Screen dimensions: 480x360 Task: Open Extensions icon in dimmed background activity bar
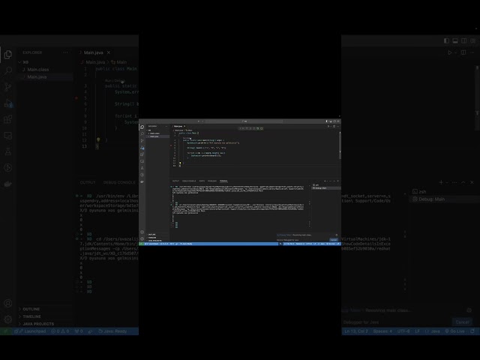point(8,119)
